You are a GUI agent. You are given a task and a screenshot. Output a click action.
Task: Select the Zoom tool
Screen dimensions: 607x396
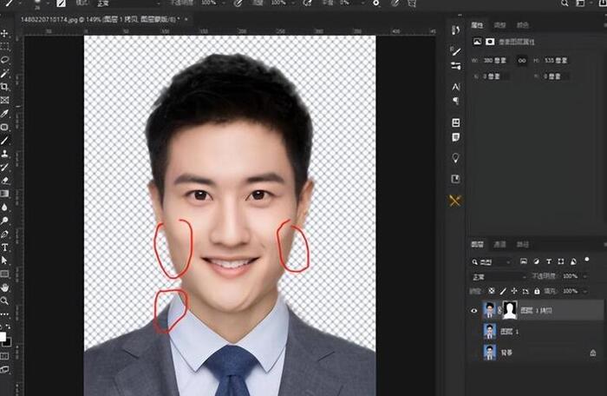point(4,300)
